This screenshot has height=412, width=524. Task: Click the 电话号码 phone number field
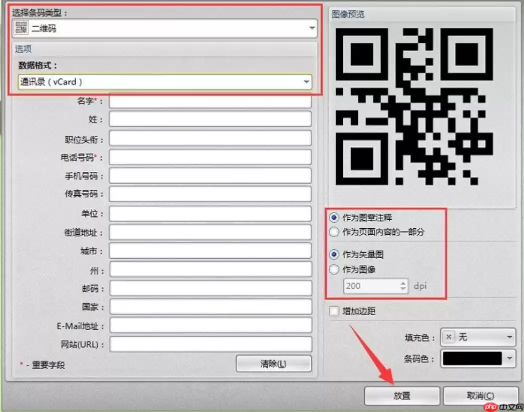tap(210, 157)
